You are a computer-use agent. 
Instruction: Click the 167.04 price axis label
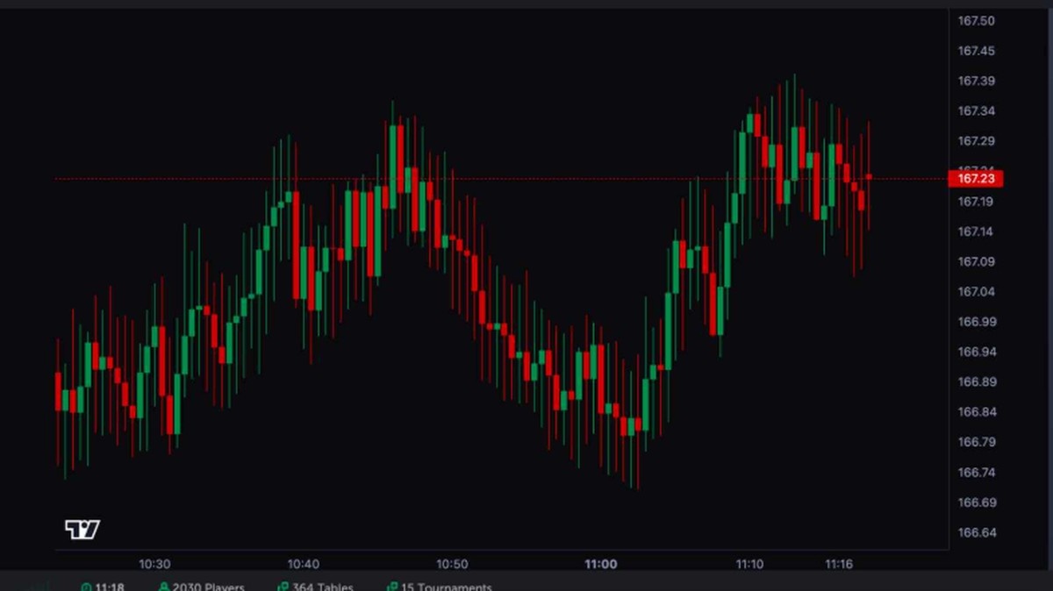coord(976,291)
